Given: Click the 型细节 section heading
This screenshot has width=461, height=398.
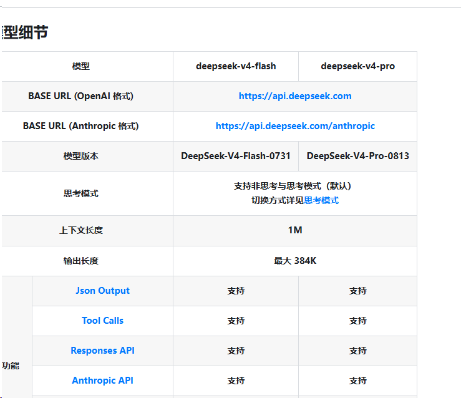Looking at the screenshot, I should point(25,32).
